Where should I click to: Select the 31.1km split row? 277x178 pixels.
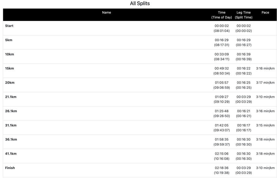[x=11, y=125]
